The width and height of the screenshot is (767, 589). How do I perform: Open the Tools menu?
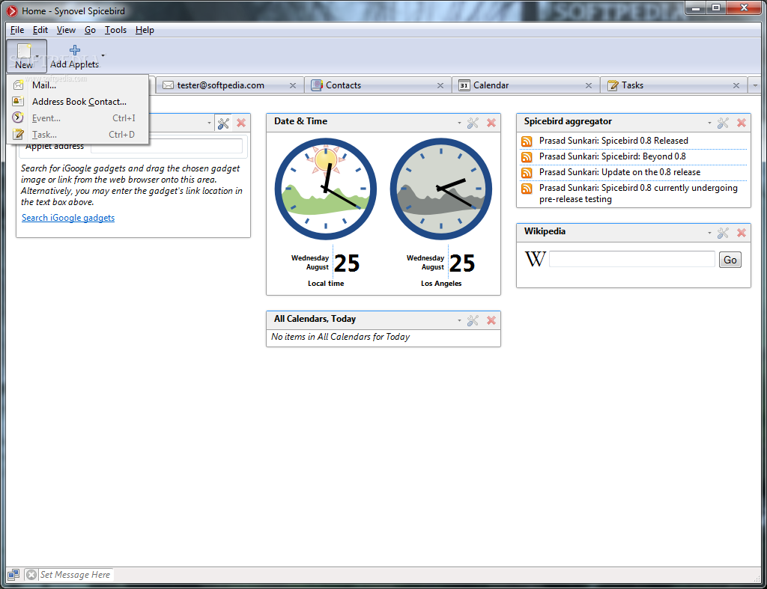pyautogui.click(x=115, y=30)
